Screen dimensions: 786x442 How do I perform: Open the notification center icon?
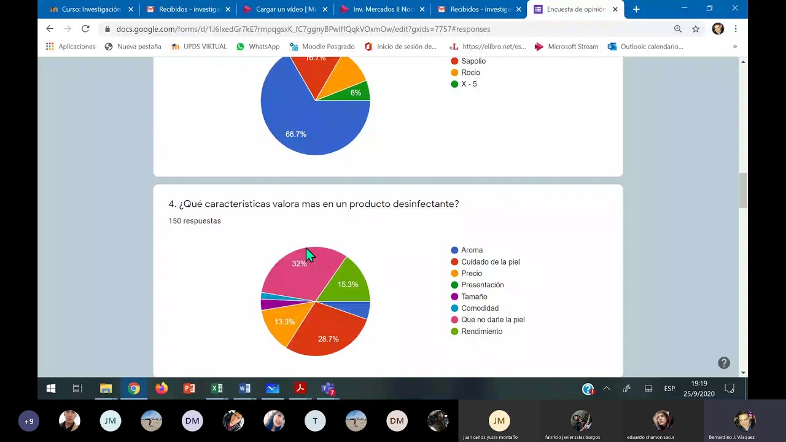coord(730,389)
